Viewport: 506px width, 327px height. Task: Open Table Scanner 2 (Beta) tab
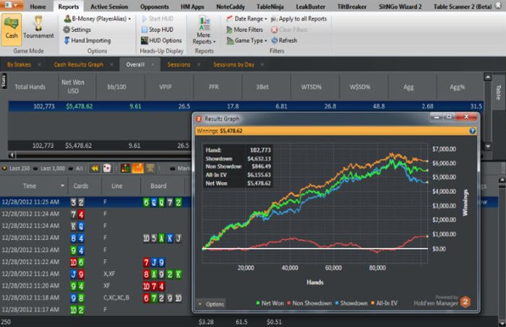462,7
